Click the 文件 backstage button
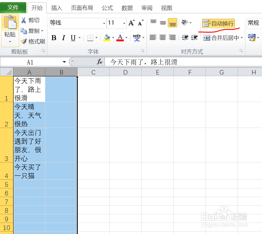This screenshot has width=262, height=234. [13, 7]
